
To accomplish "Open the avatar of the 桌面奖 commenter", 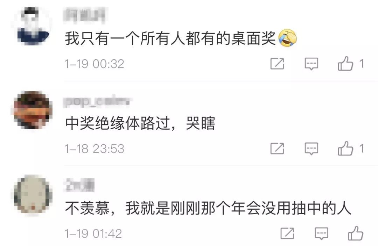I will 32,26.
